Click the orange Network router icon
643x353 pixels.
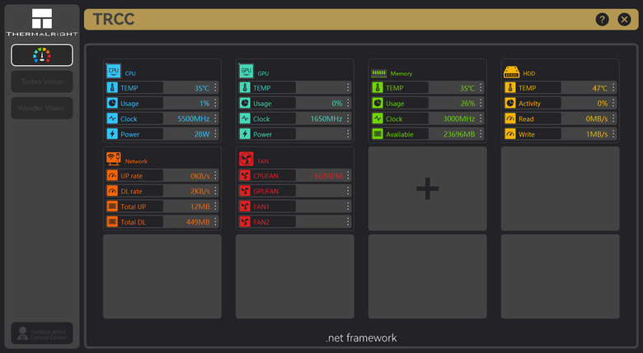point(114,159)
